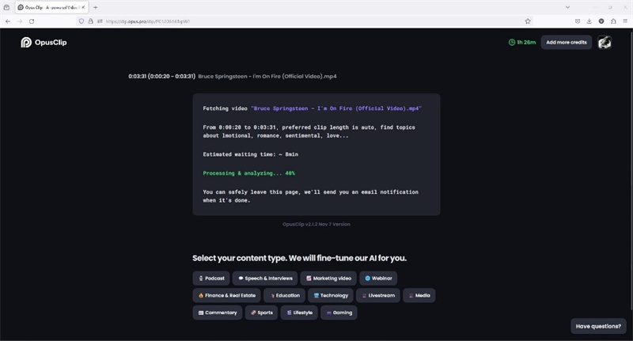Open the Have questions? help chat
The width and height of the screenshot is (633, 341).
[598, 326]
